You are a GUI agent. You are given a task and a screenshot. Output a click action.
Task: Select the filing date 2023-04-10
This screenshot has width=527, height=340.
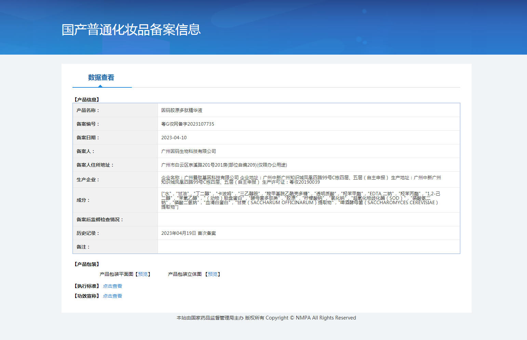[174, 138]
